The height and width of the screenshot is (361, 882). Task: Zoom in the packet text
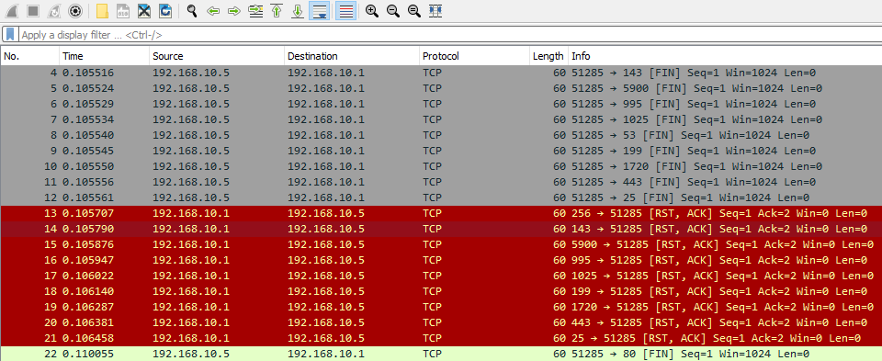click(372, 11)
